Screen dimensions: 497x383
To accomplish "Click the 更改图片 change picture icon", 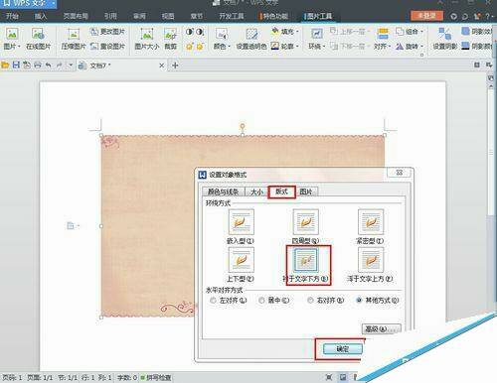I will pos(94,32).
